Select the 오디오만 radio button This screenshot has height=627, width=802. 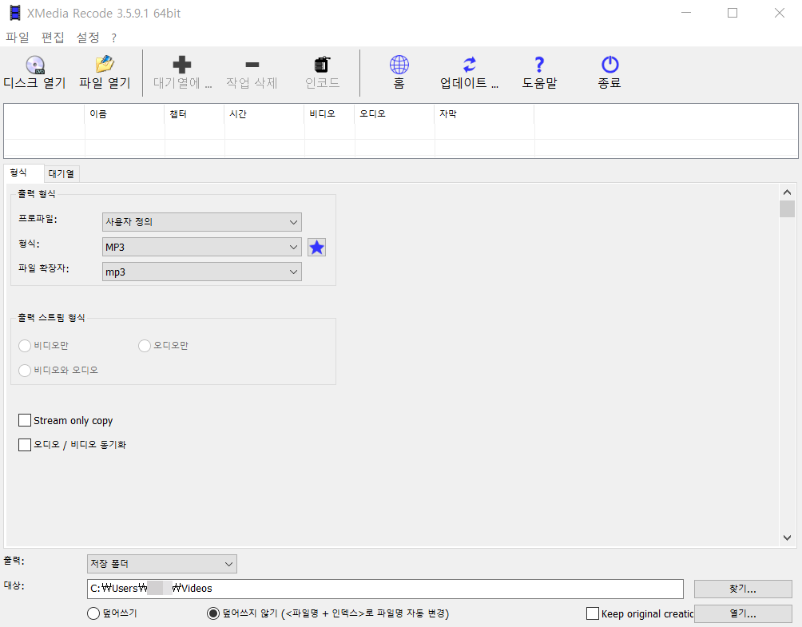[x=145, y=346]
